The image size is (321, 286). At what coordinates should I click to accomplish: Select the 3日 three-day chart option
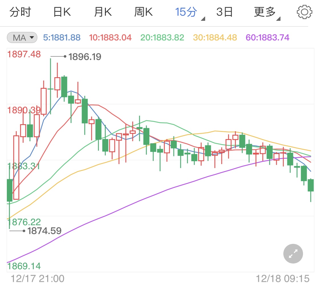coord(225,12)
